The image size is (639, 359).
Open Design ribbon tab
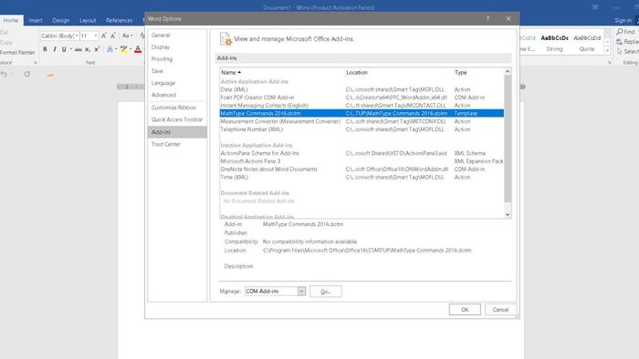coord(61,20)
